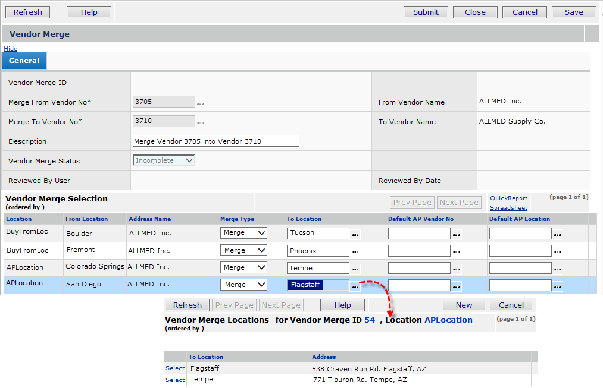Open Default AP Vendor lookup in San Diego row
Image resolution: width=603 pixels, height=388 pixels.
(457, 286)
